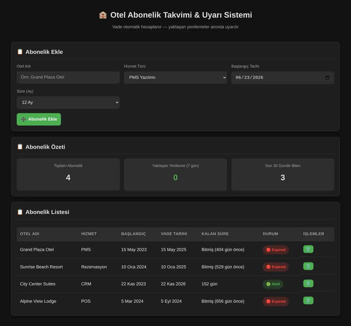Click the Aktif badge for City Center Suites
This screenshot has height=326, width=351.
point(273,284)
